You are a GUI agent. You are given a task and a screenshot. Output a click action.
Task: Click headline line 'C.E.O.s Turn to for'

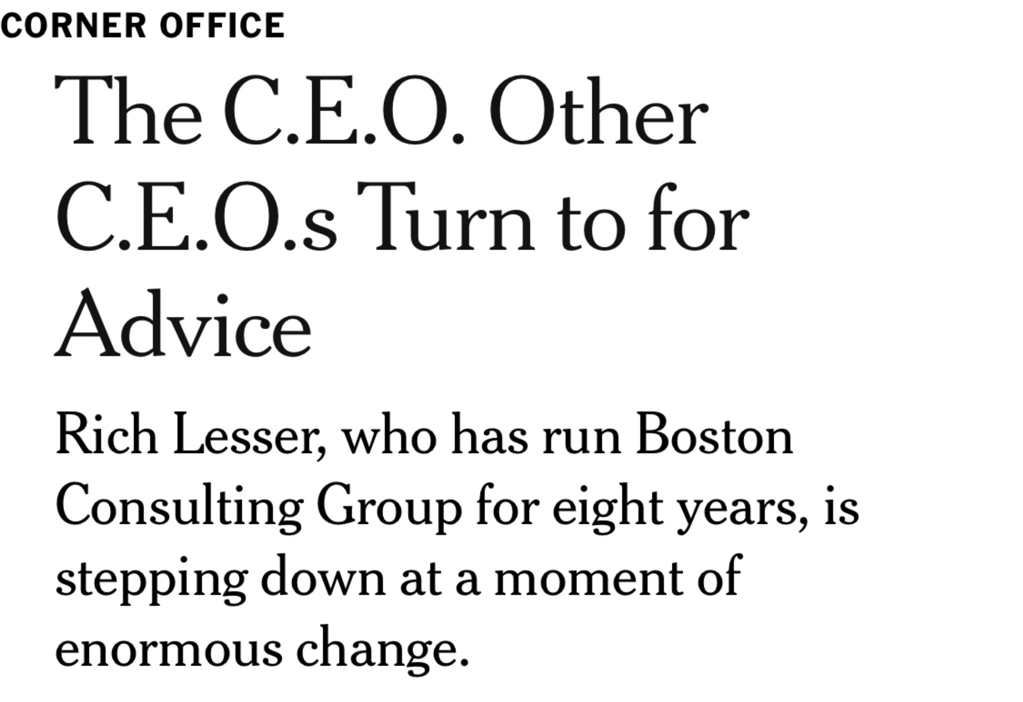(402, 218)
